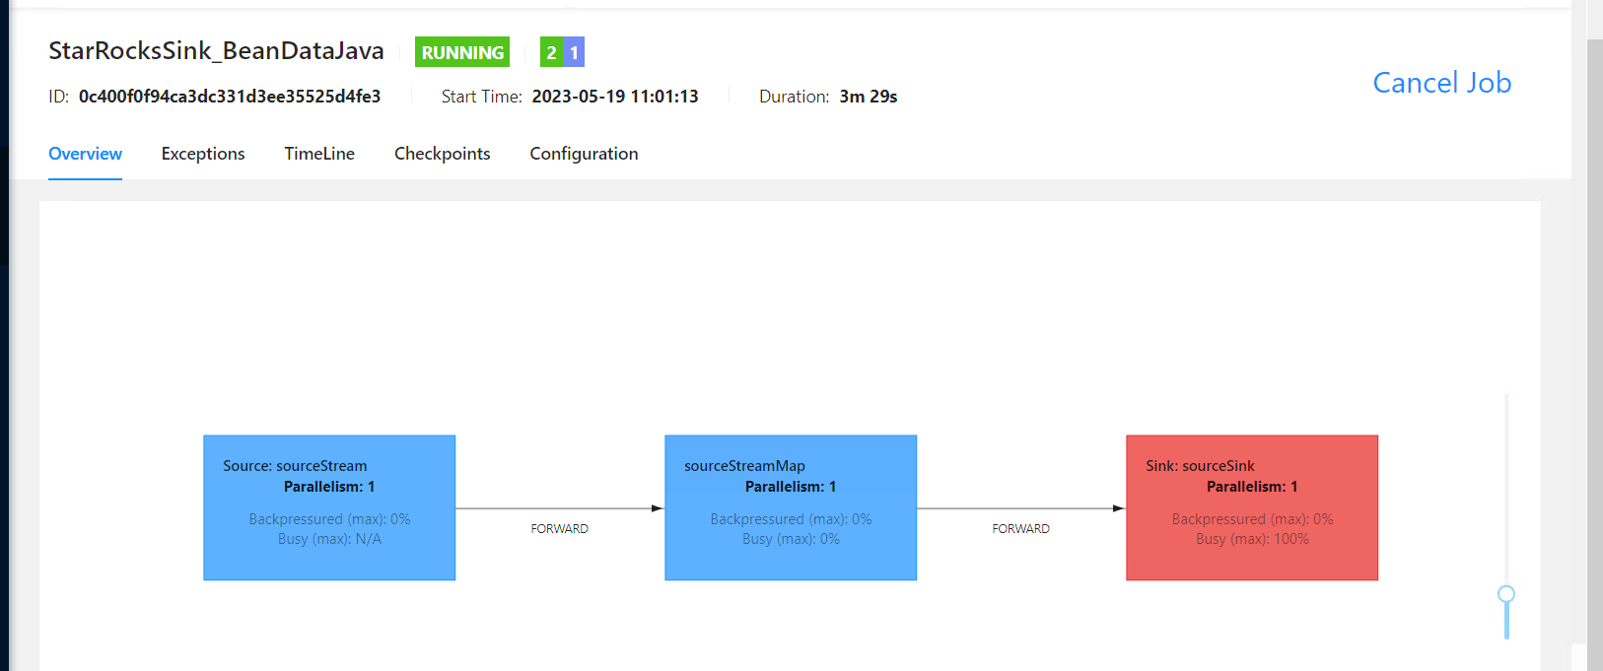This screenshot has height=671, width=1603.
Task: Click the zoom slider handle on graph
Action: pyautogui.click(x=1506, y=594)
